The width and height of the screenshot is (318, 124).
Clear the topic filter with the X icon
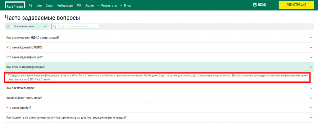click(x=8, y=26)
